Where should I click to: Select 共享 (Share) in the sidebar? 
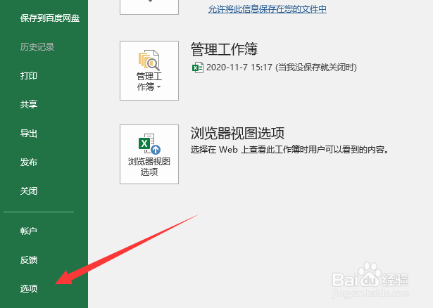click(x=29, y=104)
